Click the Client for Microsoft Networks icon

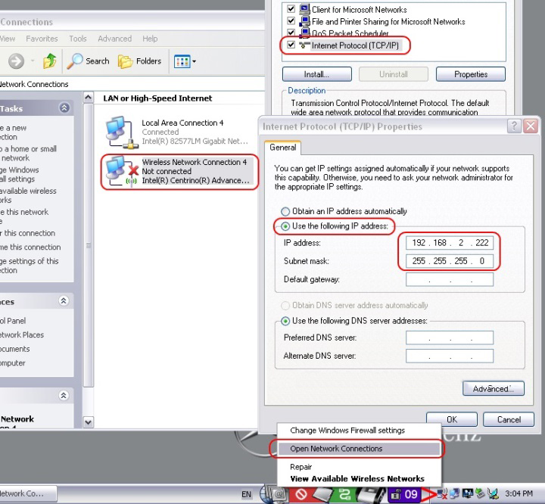tap(304, 9)
